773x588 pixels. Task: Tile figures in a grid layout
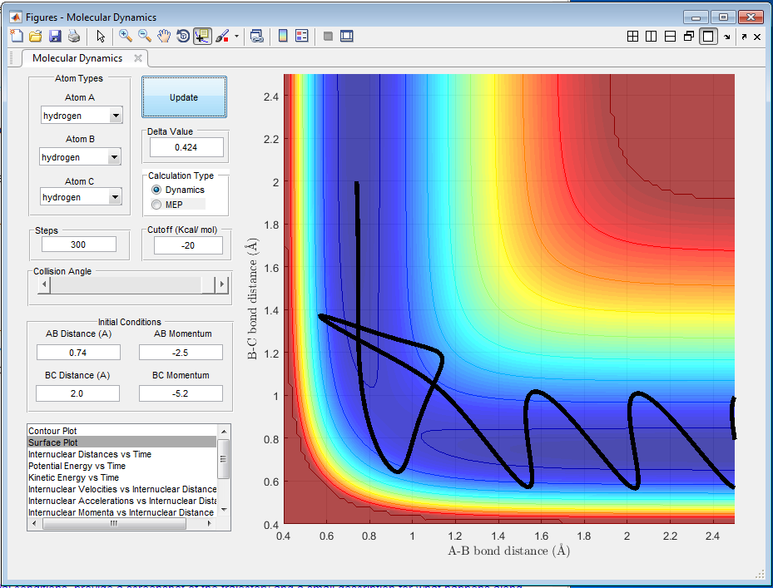point(632,37)
